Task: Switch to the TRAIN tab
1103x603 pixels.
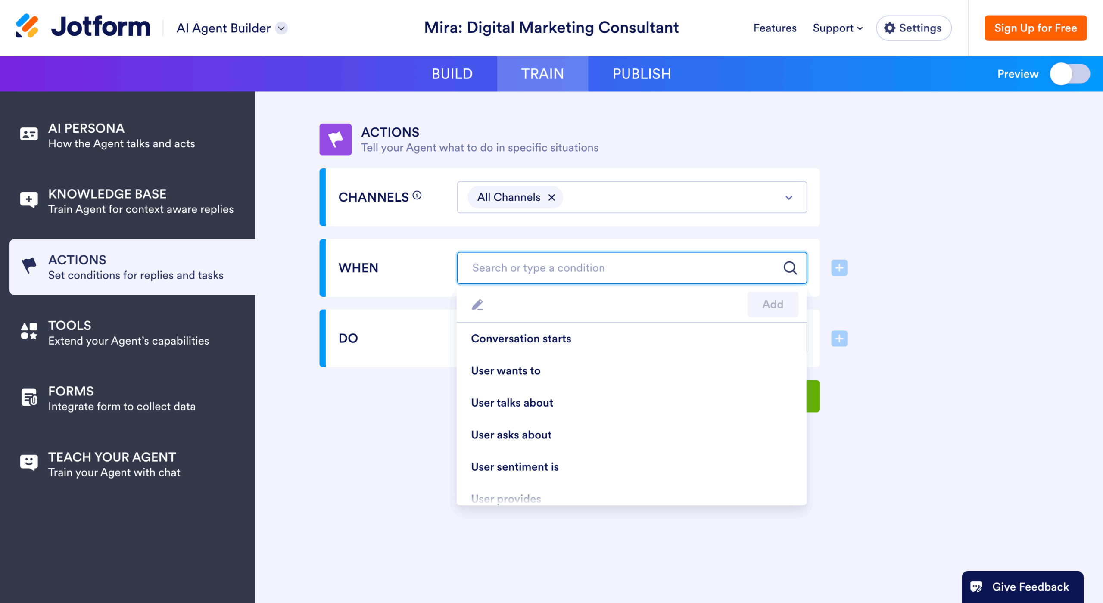Action: pos(542,74)
